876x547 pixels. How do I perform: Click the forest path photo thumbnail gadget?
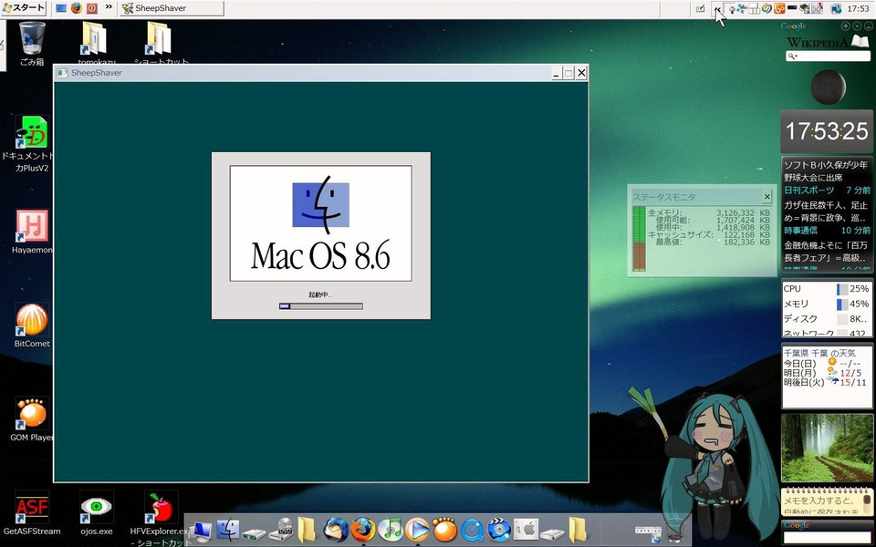click(x=827, y=448)
